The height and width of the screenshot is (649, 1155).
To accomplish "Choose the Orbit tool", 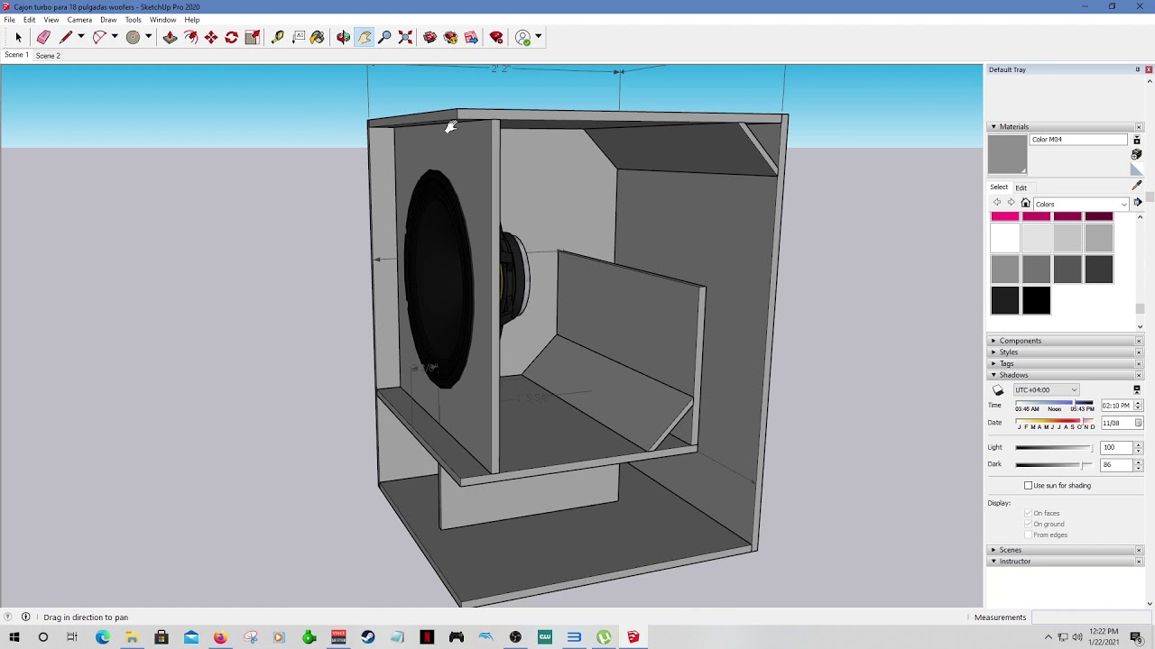I will [343, 37].
